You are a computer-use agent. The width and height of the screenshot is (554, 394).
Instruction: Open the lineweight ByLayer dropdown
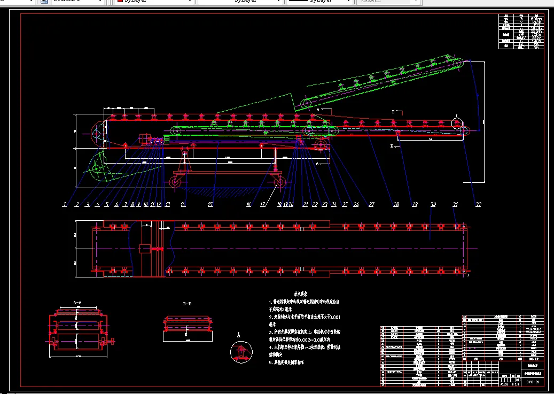[x=319, y=1]
